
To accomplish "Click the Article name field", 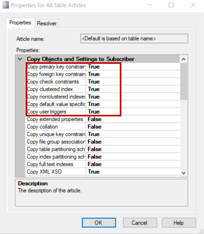I will tap(134, 38).
